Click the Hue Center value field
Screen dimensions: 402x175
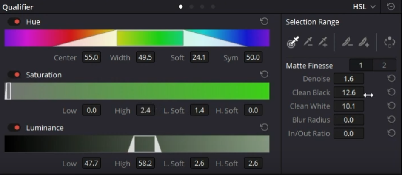[x=91, y=57]
